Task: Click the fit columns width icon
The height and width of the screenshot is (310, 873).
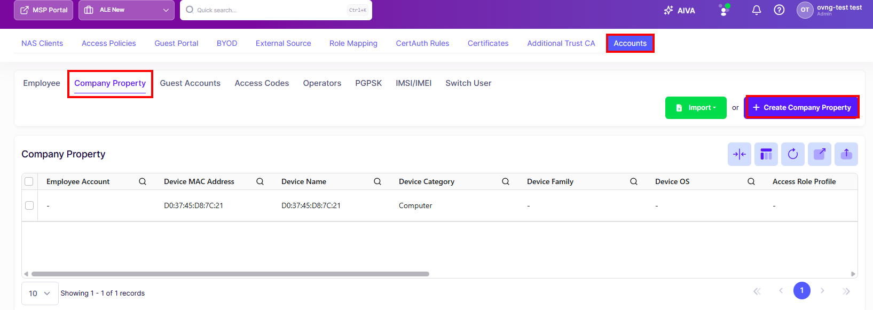Action: tap(740, 154)
